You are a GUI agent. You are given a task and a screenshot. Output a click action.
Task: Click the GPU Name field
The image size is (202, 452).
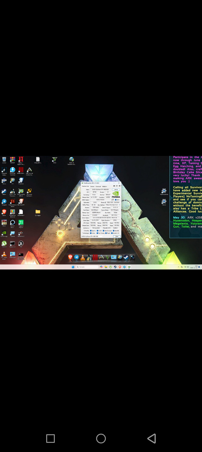[100, 190]
